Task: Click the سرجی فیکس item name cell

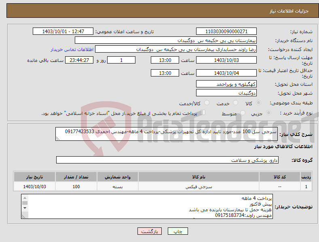Action: click(199, 187)
